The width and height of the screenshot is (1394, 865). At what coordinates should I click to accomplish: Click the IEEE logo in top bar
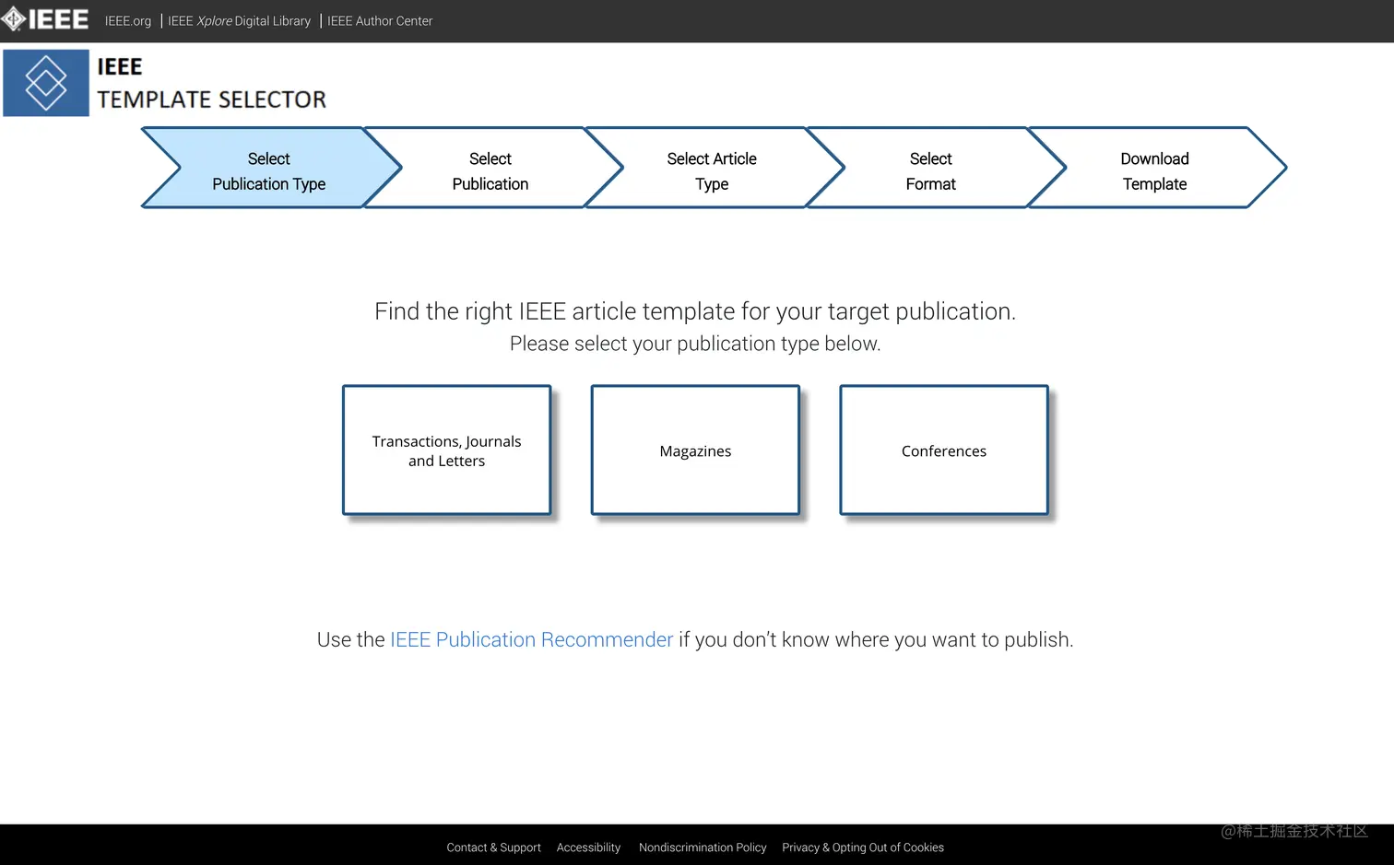click(45, 19)
